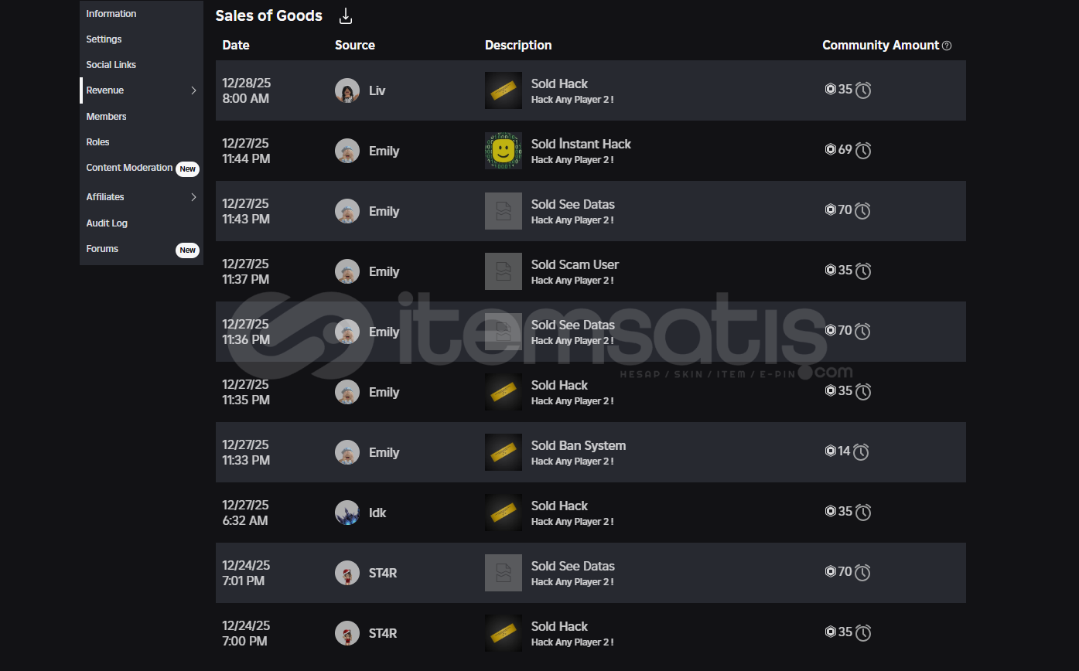Open the Forums section
The image size is (1079, 671).
(x=102, y=249)
